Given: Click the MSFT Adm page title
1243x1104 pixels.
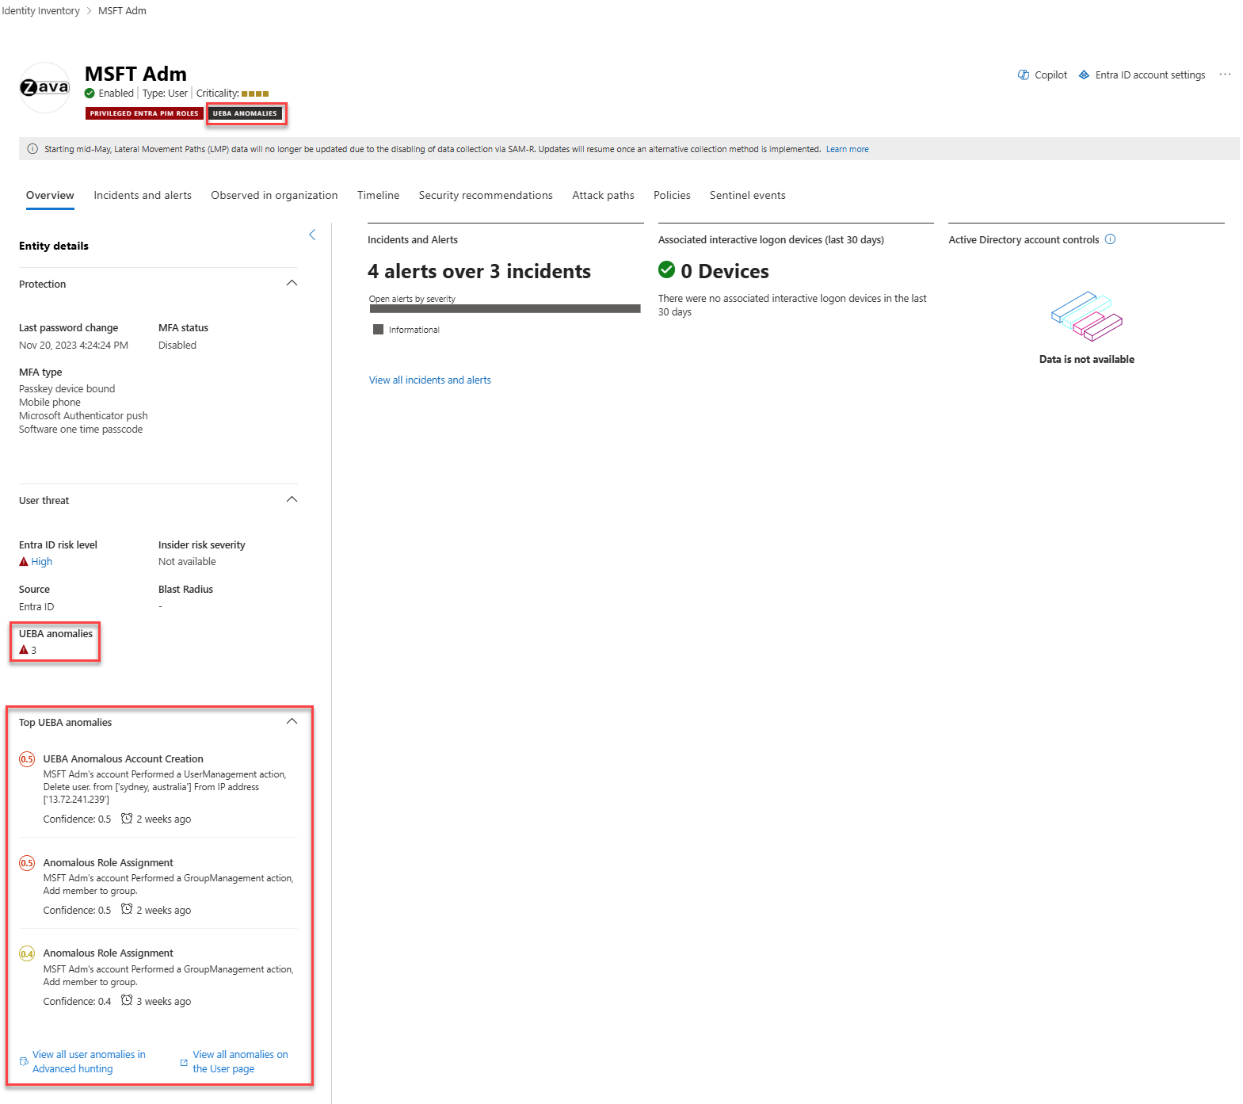Looking at the screenshot, I should click(x=135, y=74).
